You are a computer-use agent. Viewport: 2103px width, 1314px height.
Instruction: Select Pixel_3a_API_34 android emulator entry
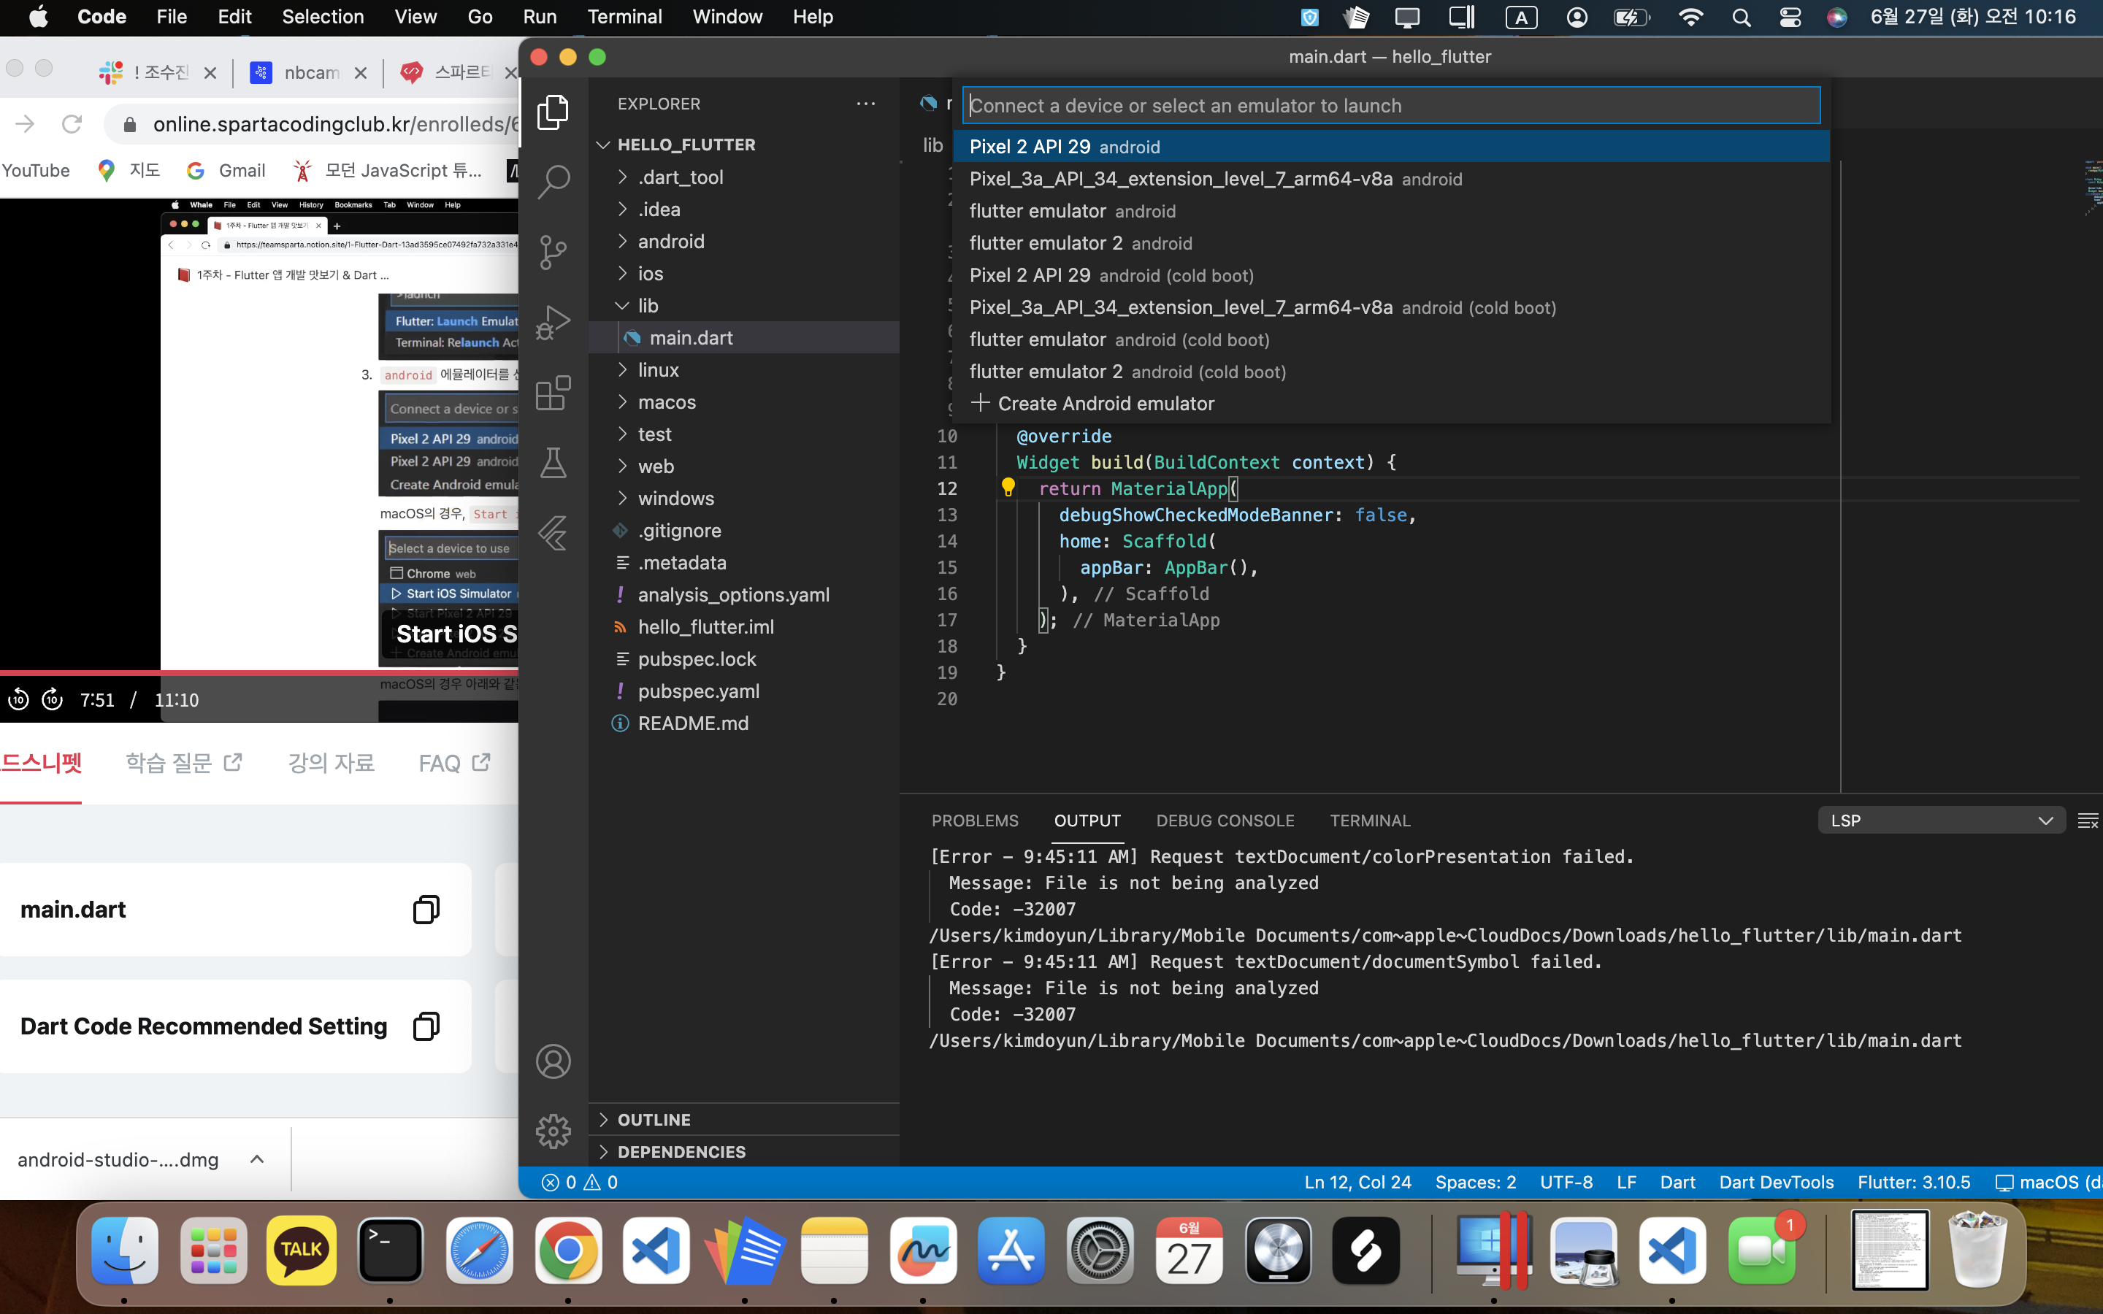[x=1390, y=179]
